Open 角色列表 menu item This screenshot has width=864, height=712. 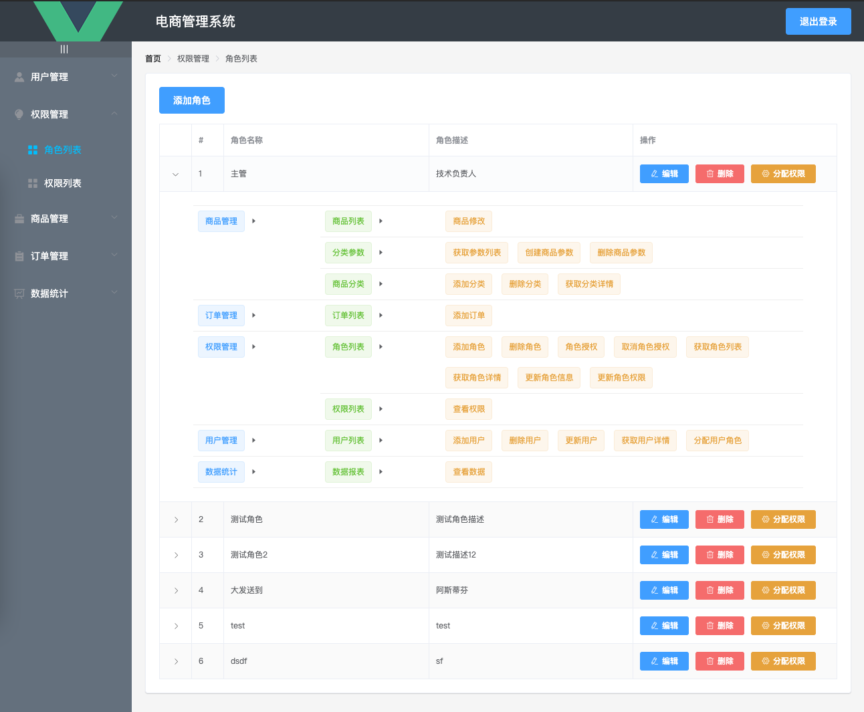click(x=66, y=150)
